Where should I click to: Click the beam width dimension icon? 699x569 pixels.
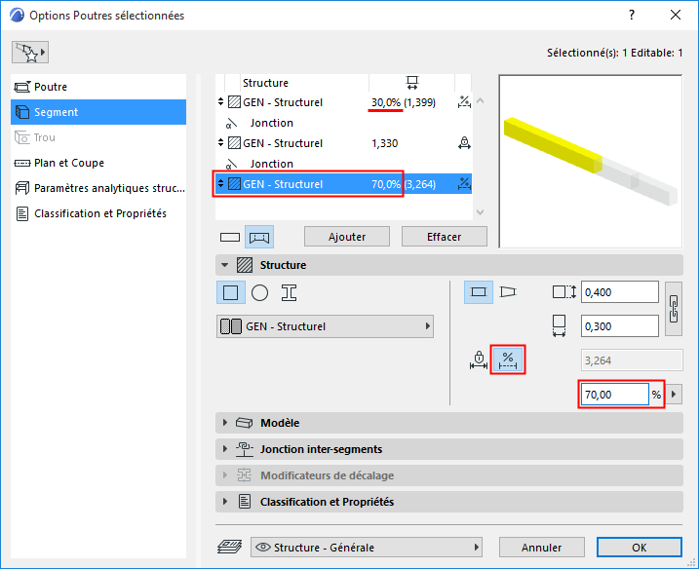pos(559,326)
